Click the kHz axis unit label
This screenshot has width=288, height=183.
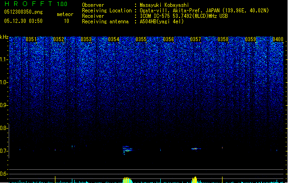click(4, 37)
